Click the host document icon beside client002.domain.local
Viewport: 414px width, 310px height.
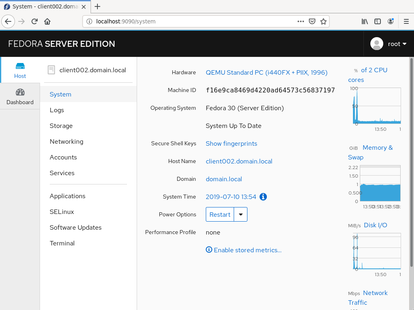click(51, 70)
